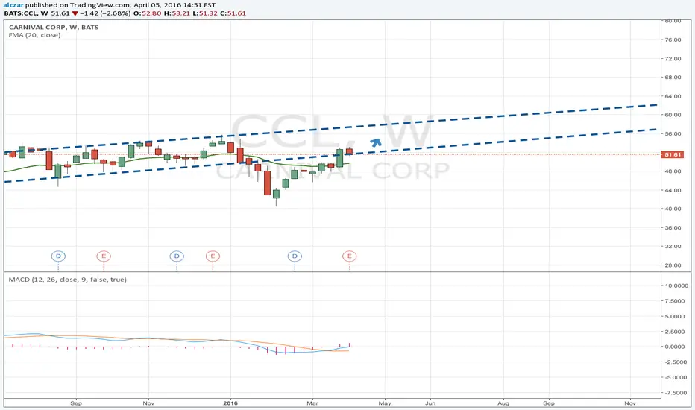Click the earnings E marker just before 2016
The image size is (695, 410).
(213, 256)
